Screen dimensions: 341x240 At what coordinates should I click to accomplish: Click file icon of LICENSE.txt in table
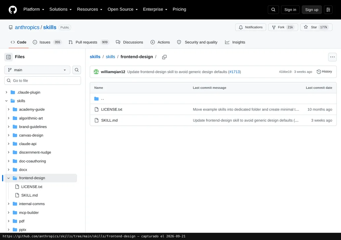[97, 109]
